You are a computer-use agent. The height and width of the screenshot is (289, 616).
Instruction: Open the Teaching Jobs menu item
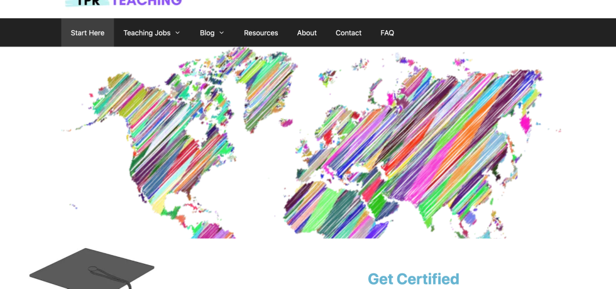146,33
